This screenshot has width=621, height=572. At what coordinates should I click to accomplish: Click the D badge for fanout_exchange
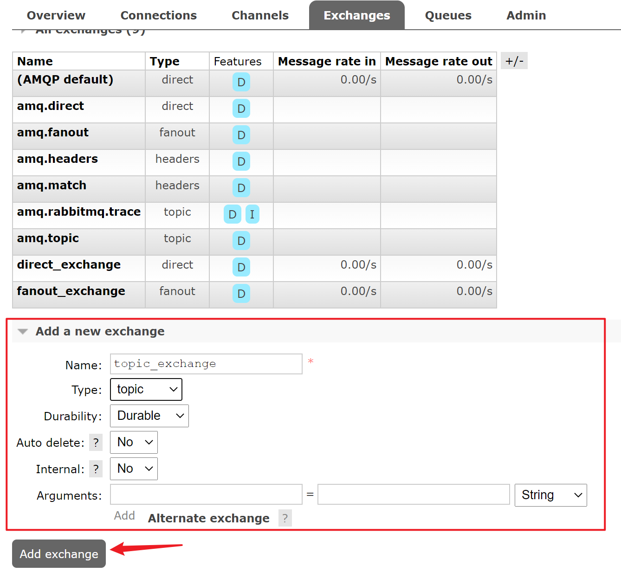241,294
